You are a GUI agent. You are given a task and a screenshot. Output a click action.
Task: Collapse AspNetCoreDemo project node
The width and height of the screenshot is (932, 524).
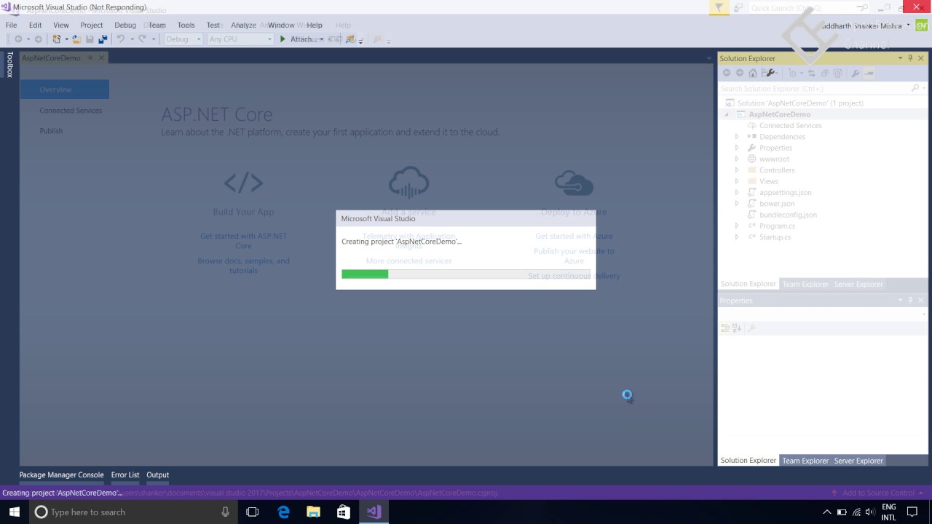click(726, 114)
